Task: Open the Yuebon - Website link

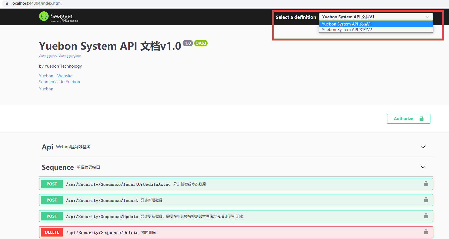Action: coord(56,76)
